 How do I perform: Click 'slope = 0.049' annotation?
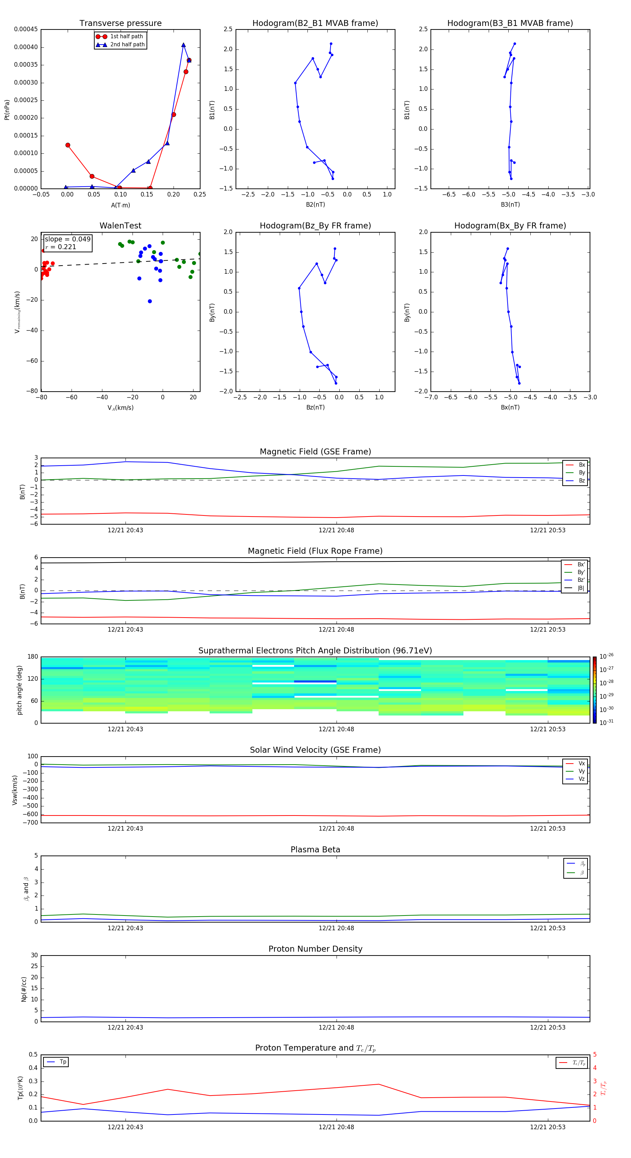(x=68, y=239)
